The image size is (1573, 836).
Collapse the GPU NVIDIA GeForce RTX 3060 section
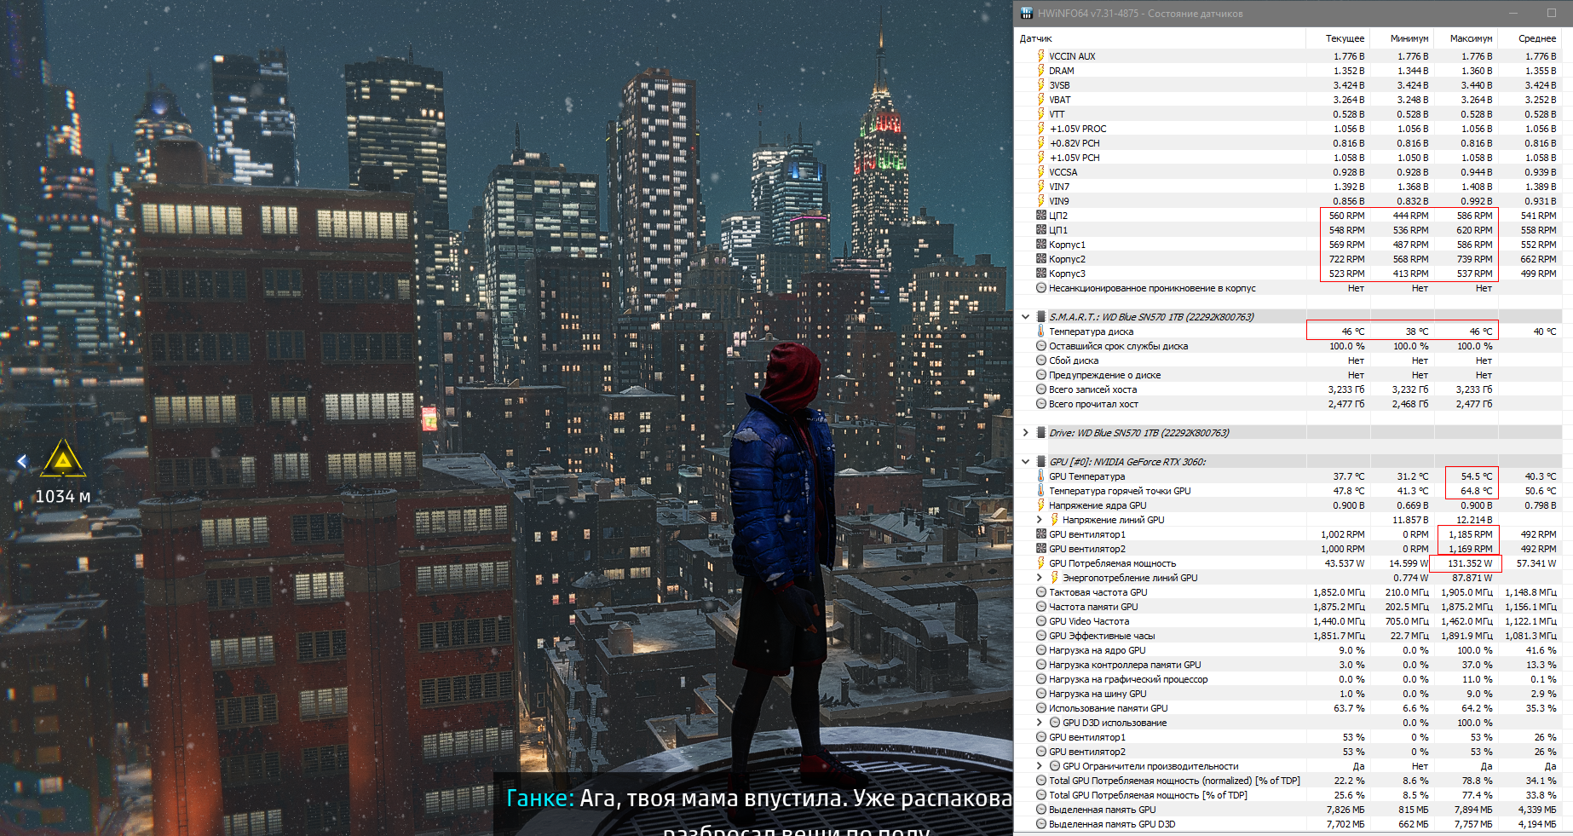1025,462
